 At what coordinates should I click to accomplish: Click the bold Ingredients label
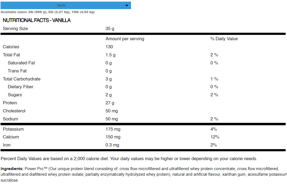click(x=12, y=169)
